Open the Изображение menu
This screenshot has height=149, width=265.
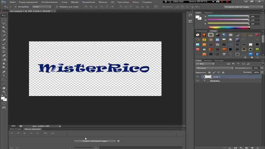pos(49,2)
